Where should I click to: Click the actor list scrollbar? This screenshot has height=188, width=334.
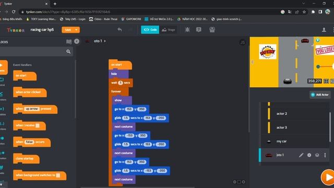tap(330, 127)
